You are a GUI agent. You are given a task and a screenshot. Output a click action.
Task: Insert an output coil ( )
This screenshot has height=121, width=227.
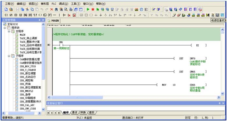[40, 15]
